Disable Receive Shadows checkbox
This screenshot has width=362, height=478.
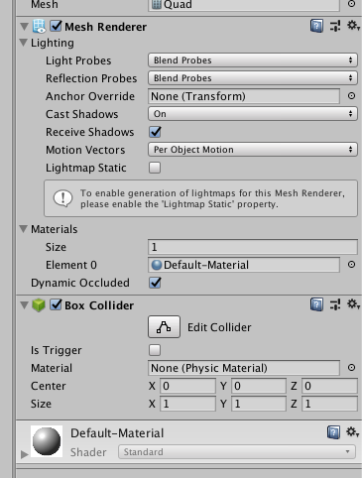155,132
